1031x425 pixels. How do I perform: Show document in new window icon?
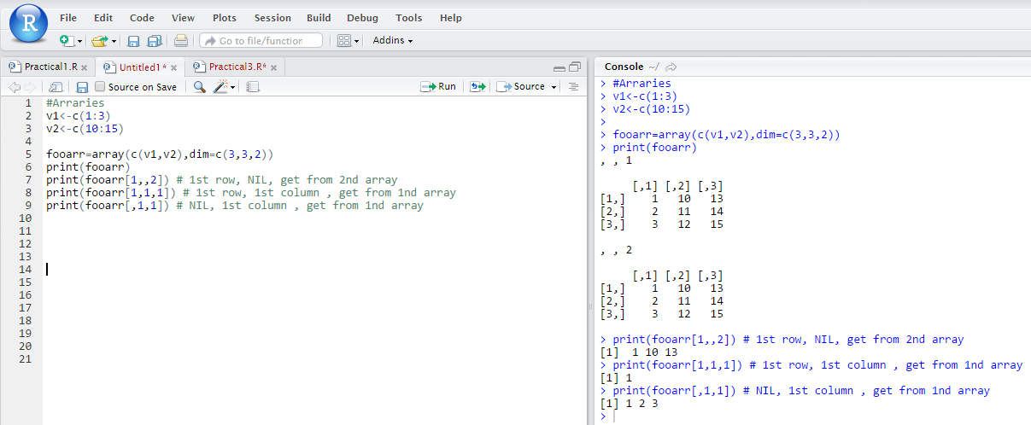click(56, 86)
